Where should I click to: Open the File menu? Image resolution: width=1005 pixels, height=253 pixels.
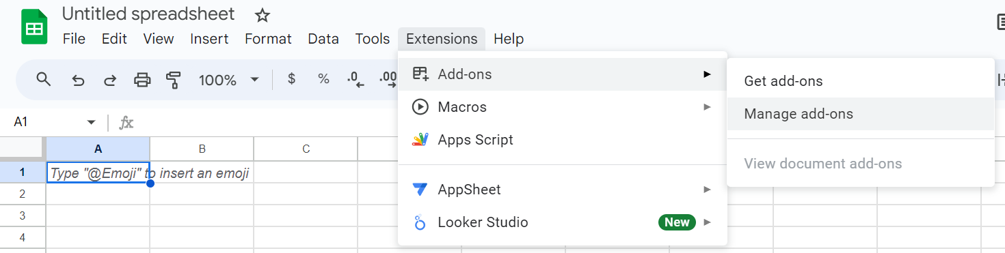pyautogui.click(x=74, y=39)
